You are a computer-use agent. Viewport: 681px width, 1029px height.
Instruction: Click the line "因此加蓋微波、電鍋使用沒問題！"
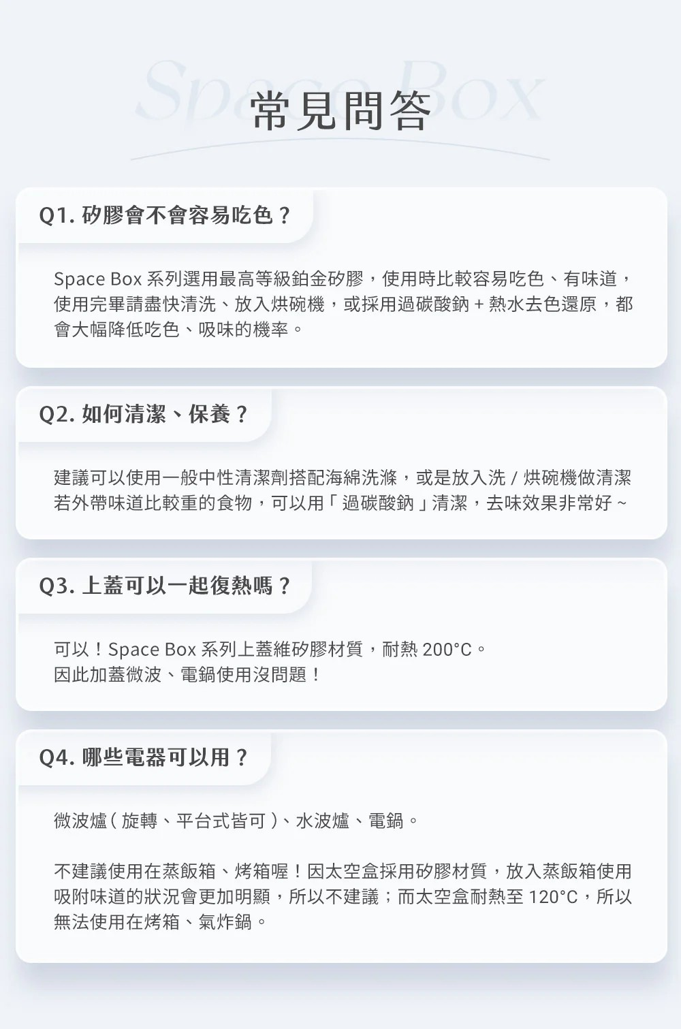pos(187,675)
